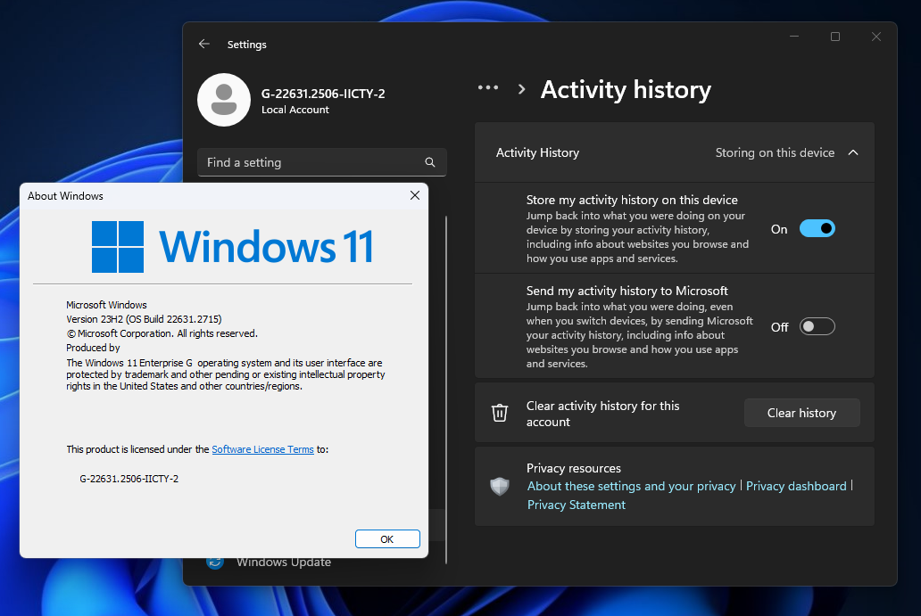Click the Local Account label

click(x=295, y=110)
